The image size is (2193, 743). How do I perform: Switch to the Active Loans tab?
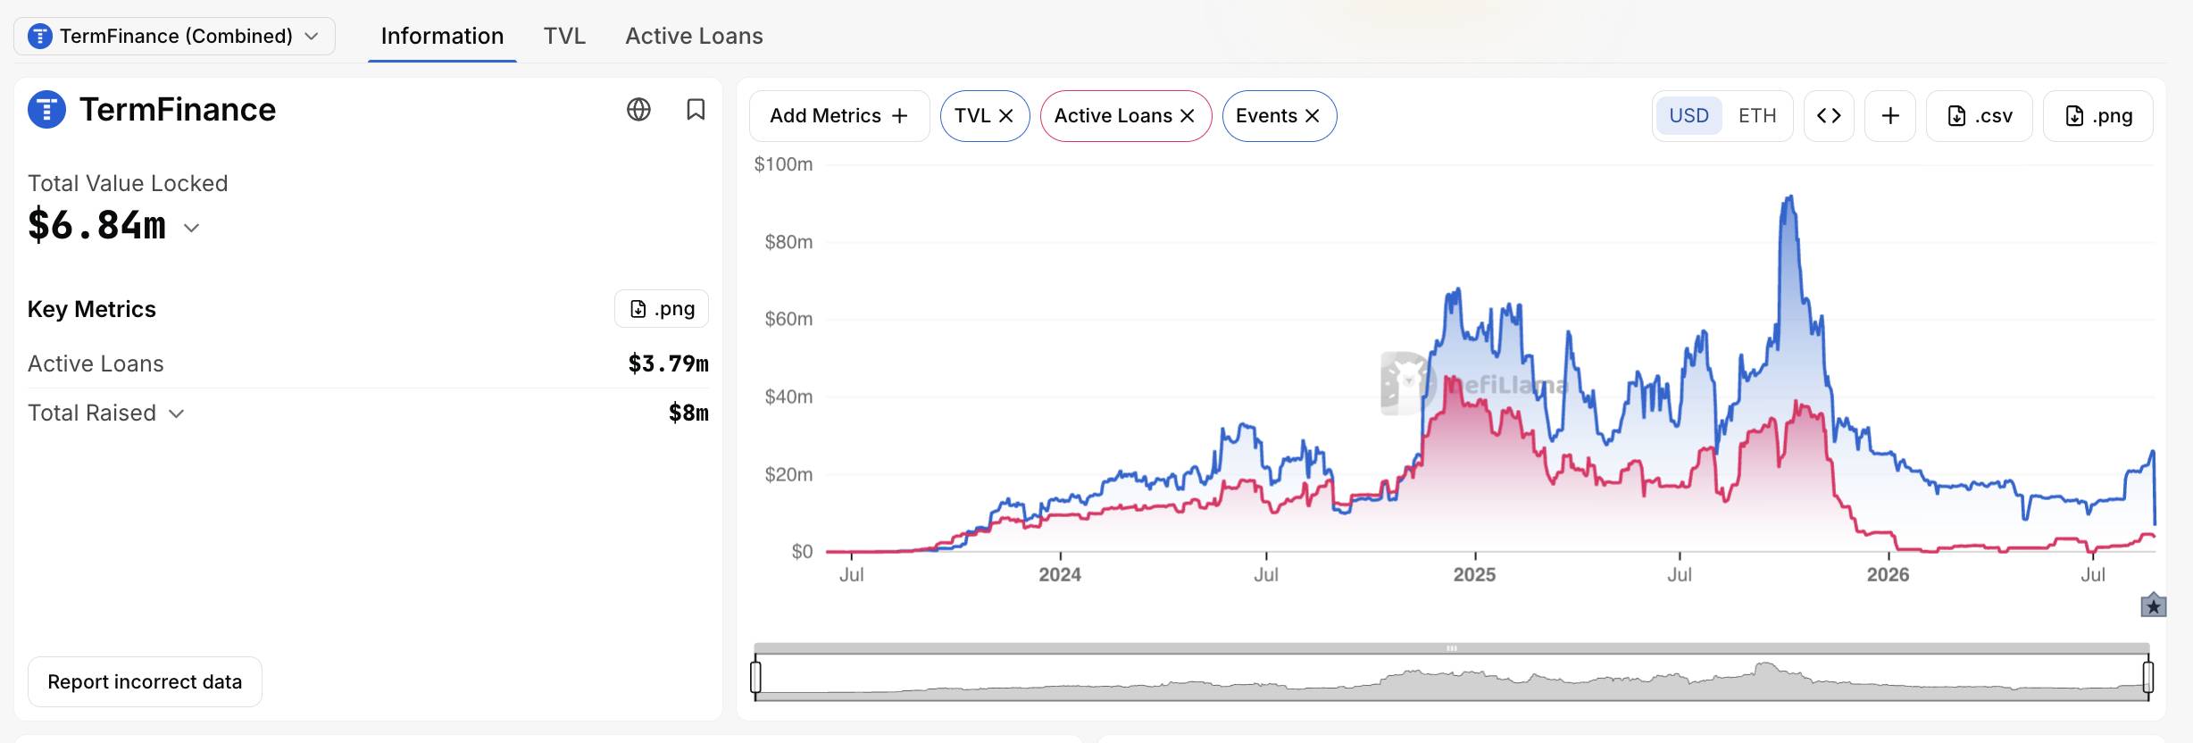click(694, 37)
